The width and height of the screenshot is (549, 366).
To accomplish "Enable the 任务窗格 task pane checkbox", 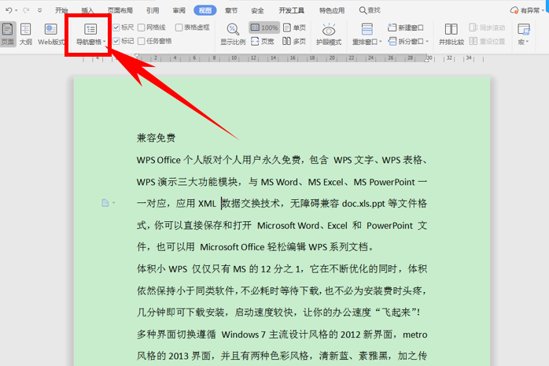I will point(142,41).
